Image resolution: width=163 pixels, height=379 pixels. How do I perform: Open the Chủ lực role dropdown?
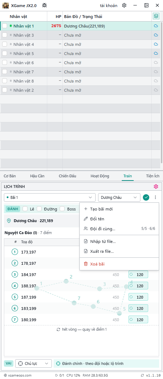pos(34,363)
